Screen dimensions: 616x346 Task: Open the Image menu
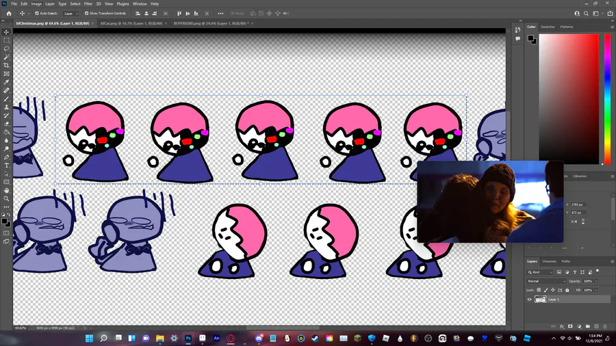tap(36, 4)
